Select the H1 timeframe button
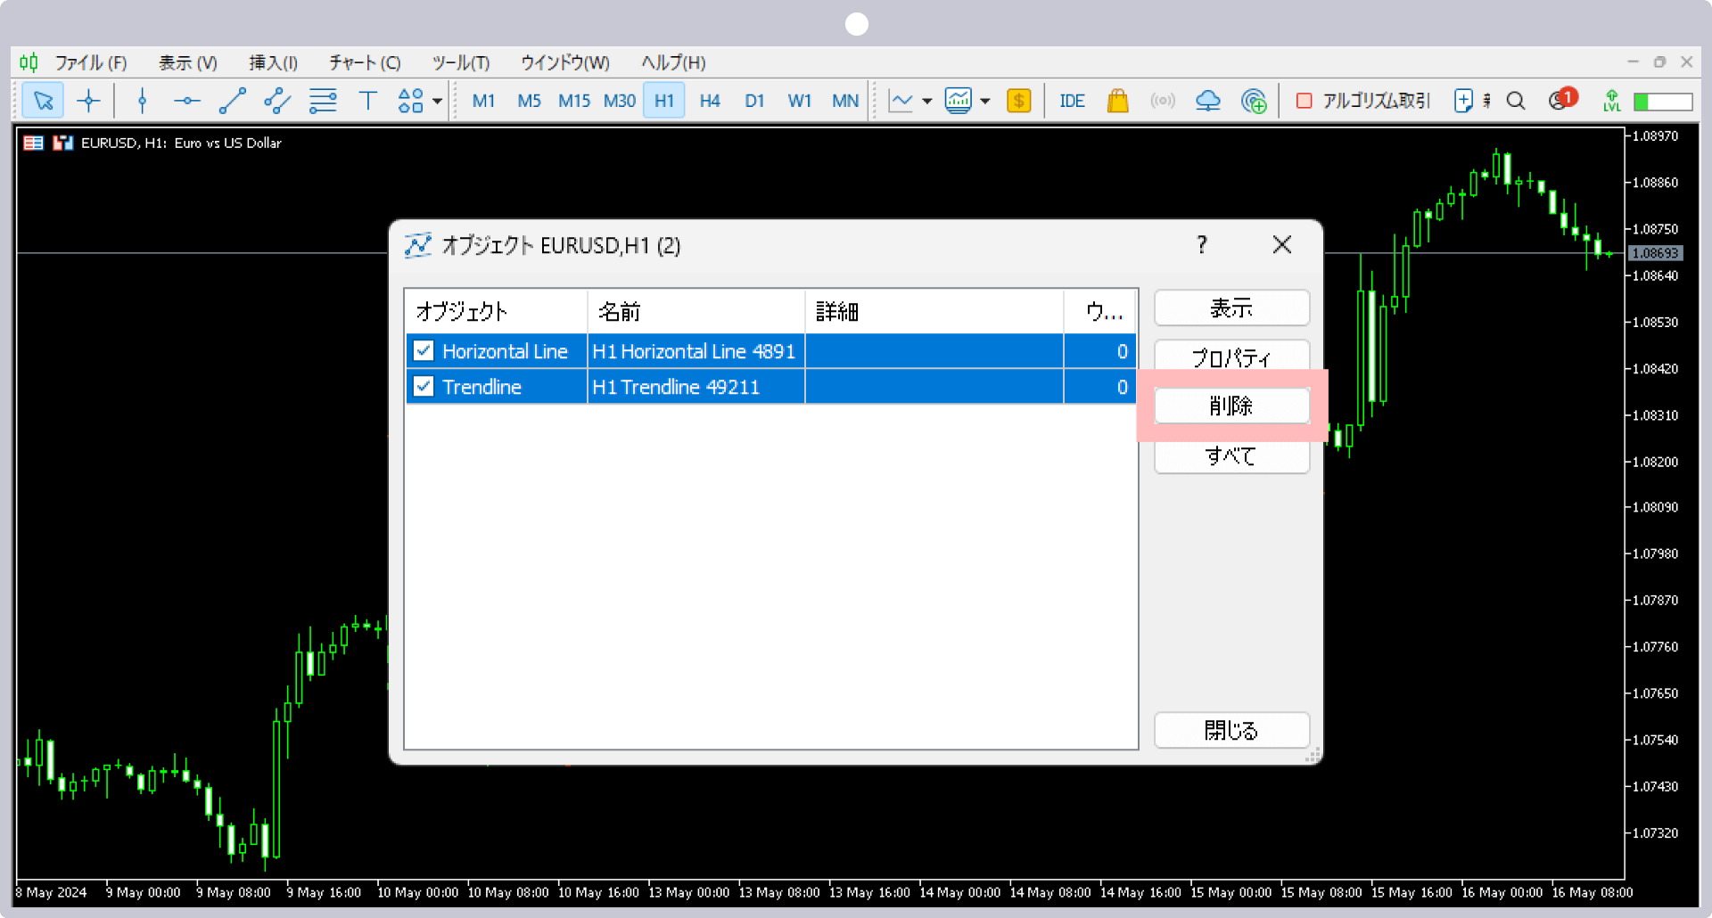 [664, 101]
